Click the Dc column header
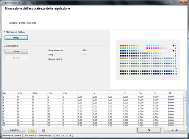The width and height of the screenshot is (189, 139). [131, 93]
